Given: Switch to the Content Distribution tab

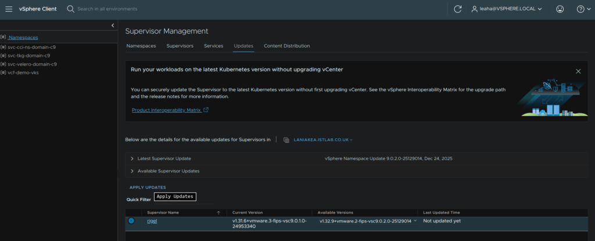Looking at the screenshot, I should 286,46.
